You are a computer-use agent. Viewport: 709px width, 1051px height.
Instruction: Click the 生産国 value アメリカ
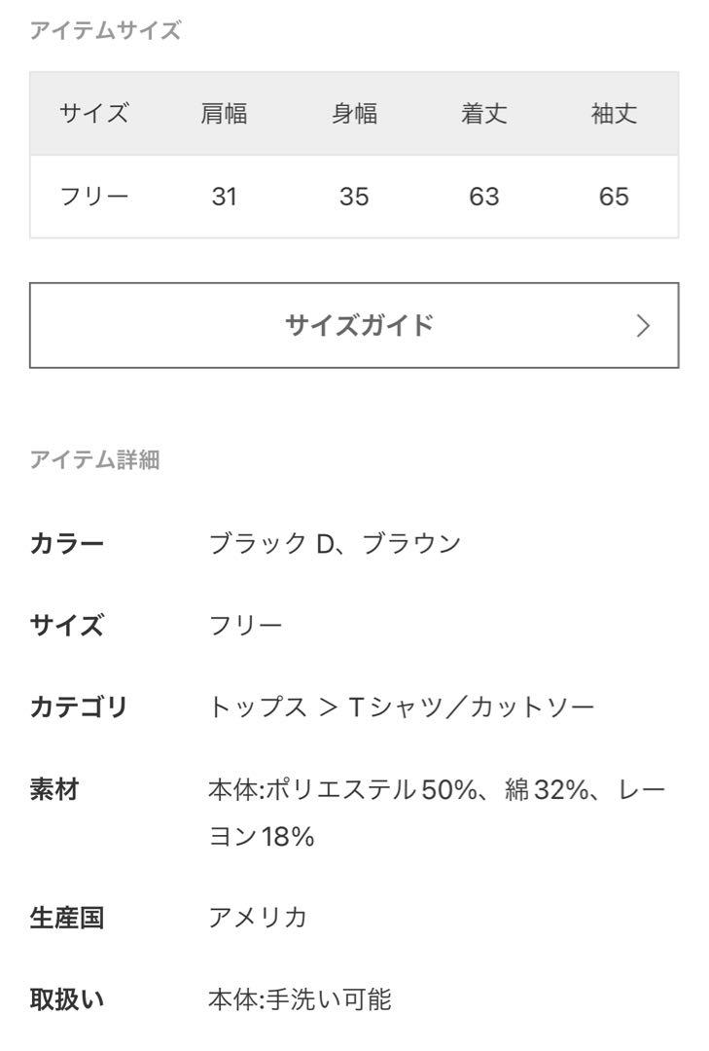tap(258, 918)
